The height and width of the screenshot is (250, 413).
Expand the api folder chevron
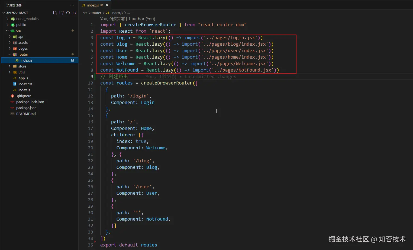point(10,36)
